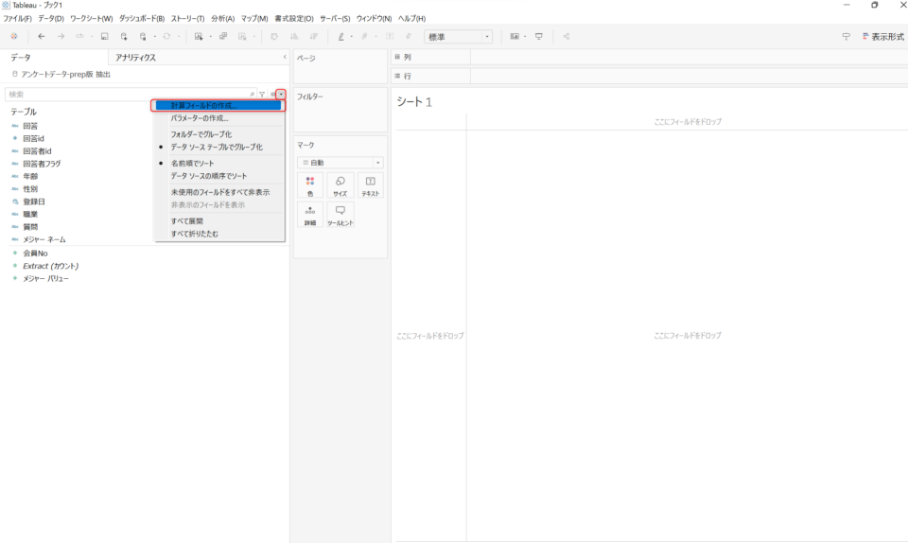Click the back (undo) arrow in toolbar

pyautogui.click(x=41, y=37)
